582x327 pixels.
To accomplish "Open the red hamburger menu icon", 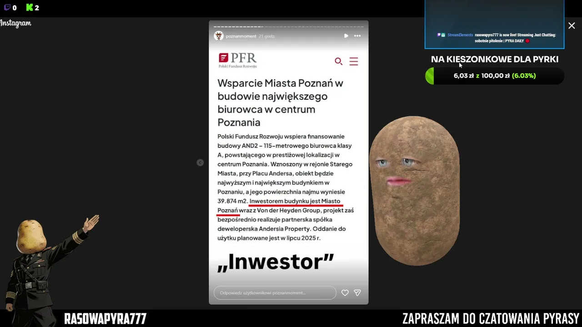I will point(354,61).
